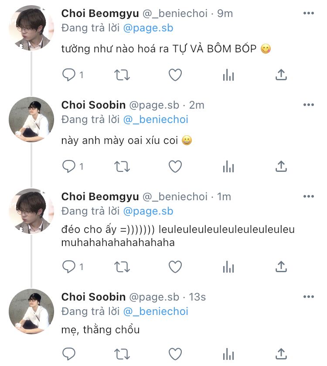
Task: Like Beomgyu's tweet about BÔM BỐP
Action: [x=175, y=75]
